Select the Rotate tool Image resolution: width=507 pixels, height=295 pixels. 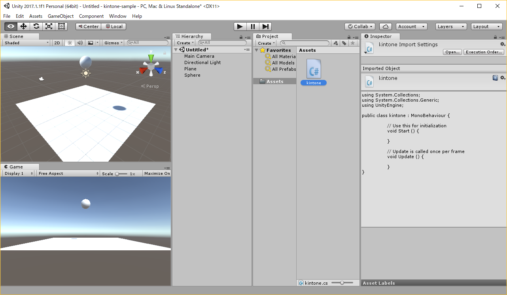tap(36, 26)
